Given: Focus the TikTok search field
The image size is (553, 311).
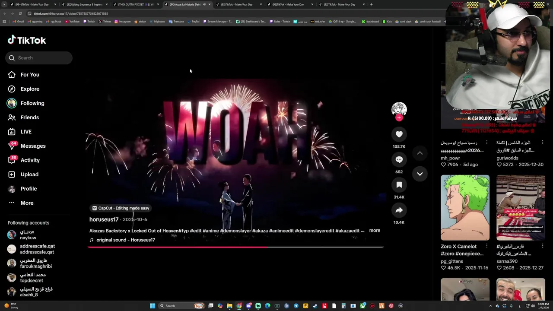Looking at the screenshot, I should 39,58.
